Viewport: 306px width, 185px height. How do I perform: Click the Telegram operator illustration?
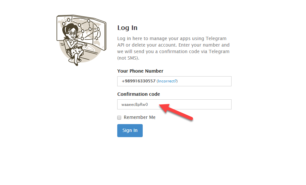tap(81, 39)
